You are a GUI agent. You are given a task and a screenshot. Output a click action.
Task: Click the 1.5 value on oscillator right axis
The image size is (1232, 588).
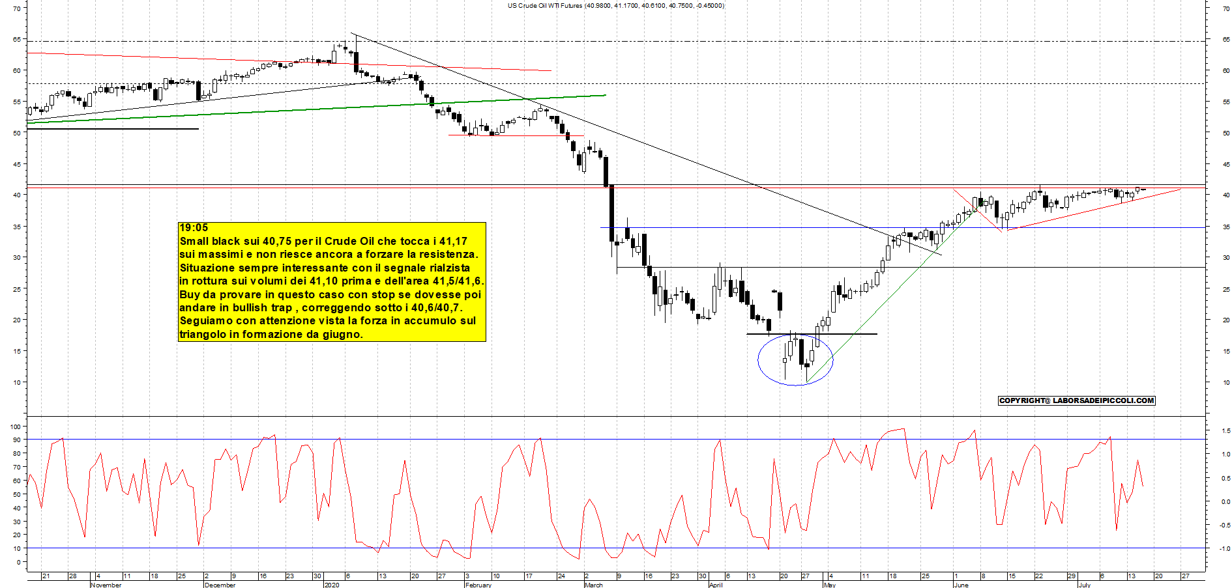coord(1225,431)
